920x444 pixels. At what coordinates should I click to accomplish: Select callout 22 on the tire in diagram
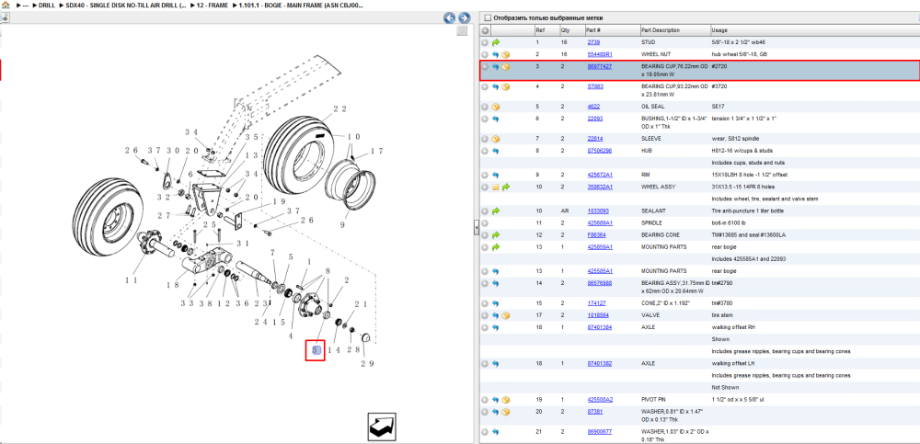tap(339, 108)
